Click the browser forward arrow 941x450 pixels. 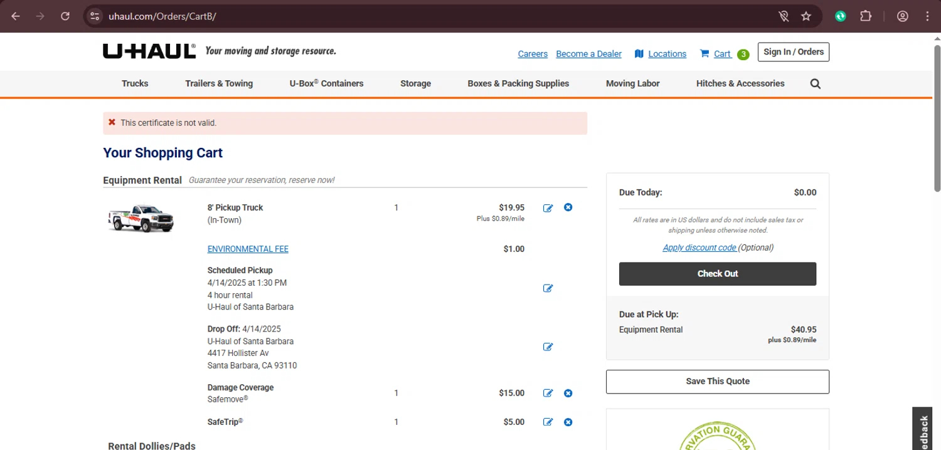coord(40,16)
